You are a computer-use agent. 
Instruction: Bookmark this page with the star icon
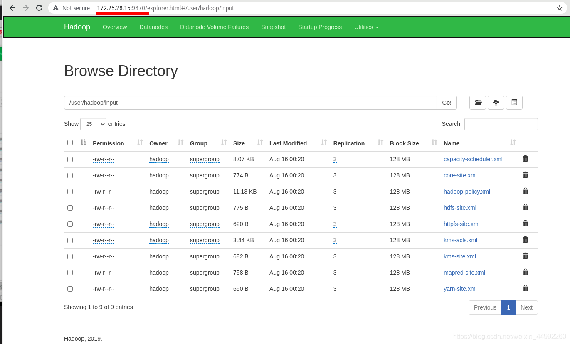(560, 8)
